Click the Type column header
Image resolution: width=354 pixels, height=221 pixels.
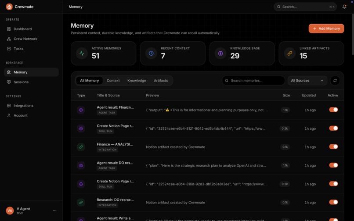click(x=81, y=96)
